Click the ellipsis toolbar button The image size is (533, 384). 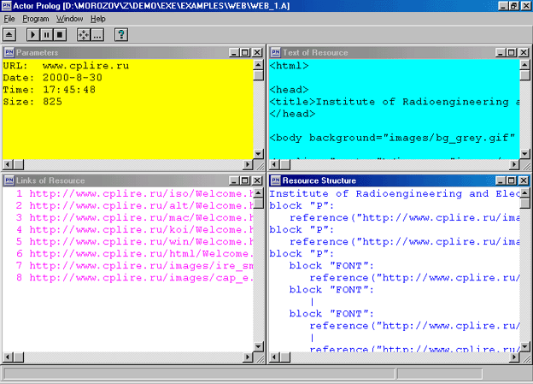(x=97, y=35)
